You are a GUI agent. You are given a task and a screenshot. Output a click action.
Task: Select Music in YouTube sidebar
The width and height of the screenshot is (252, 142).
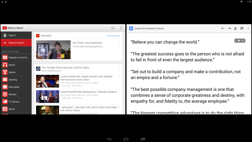pos(12,65)
